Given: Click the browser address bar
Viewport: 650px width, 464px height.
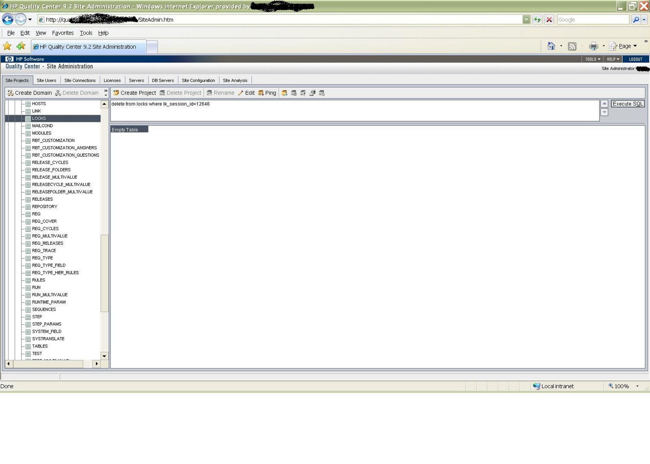Looking at the screenshot, I should click(x=279, y=19).
